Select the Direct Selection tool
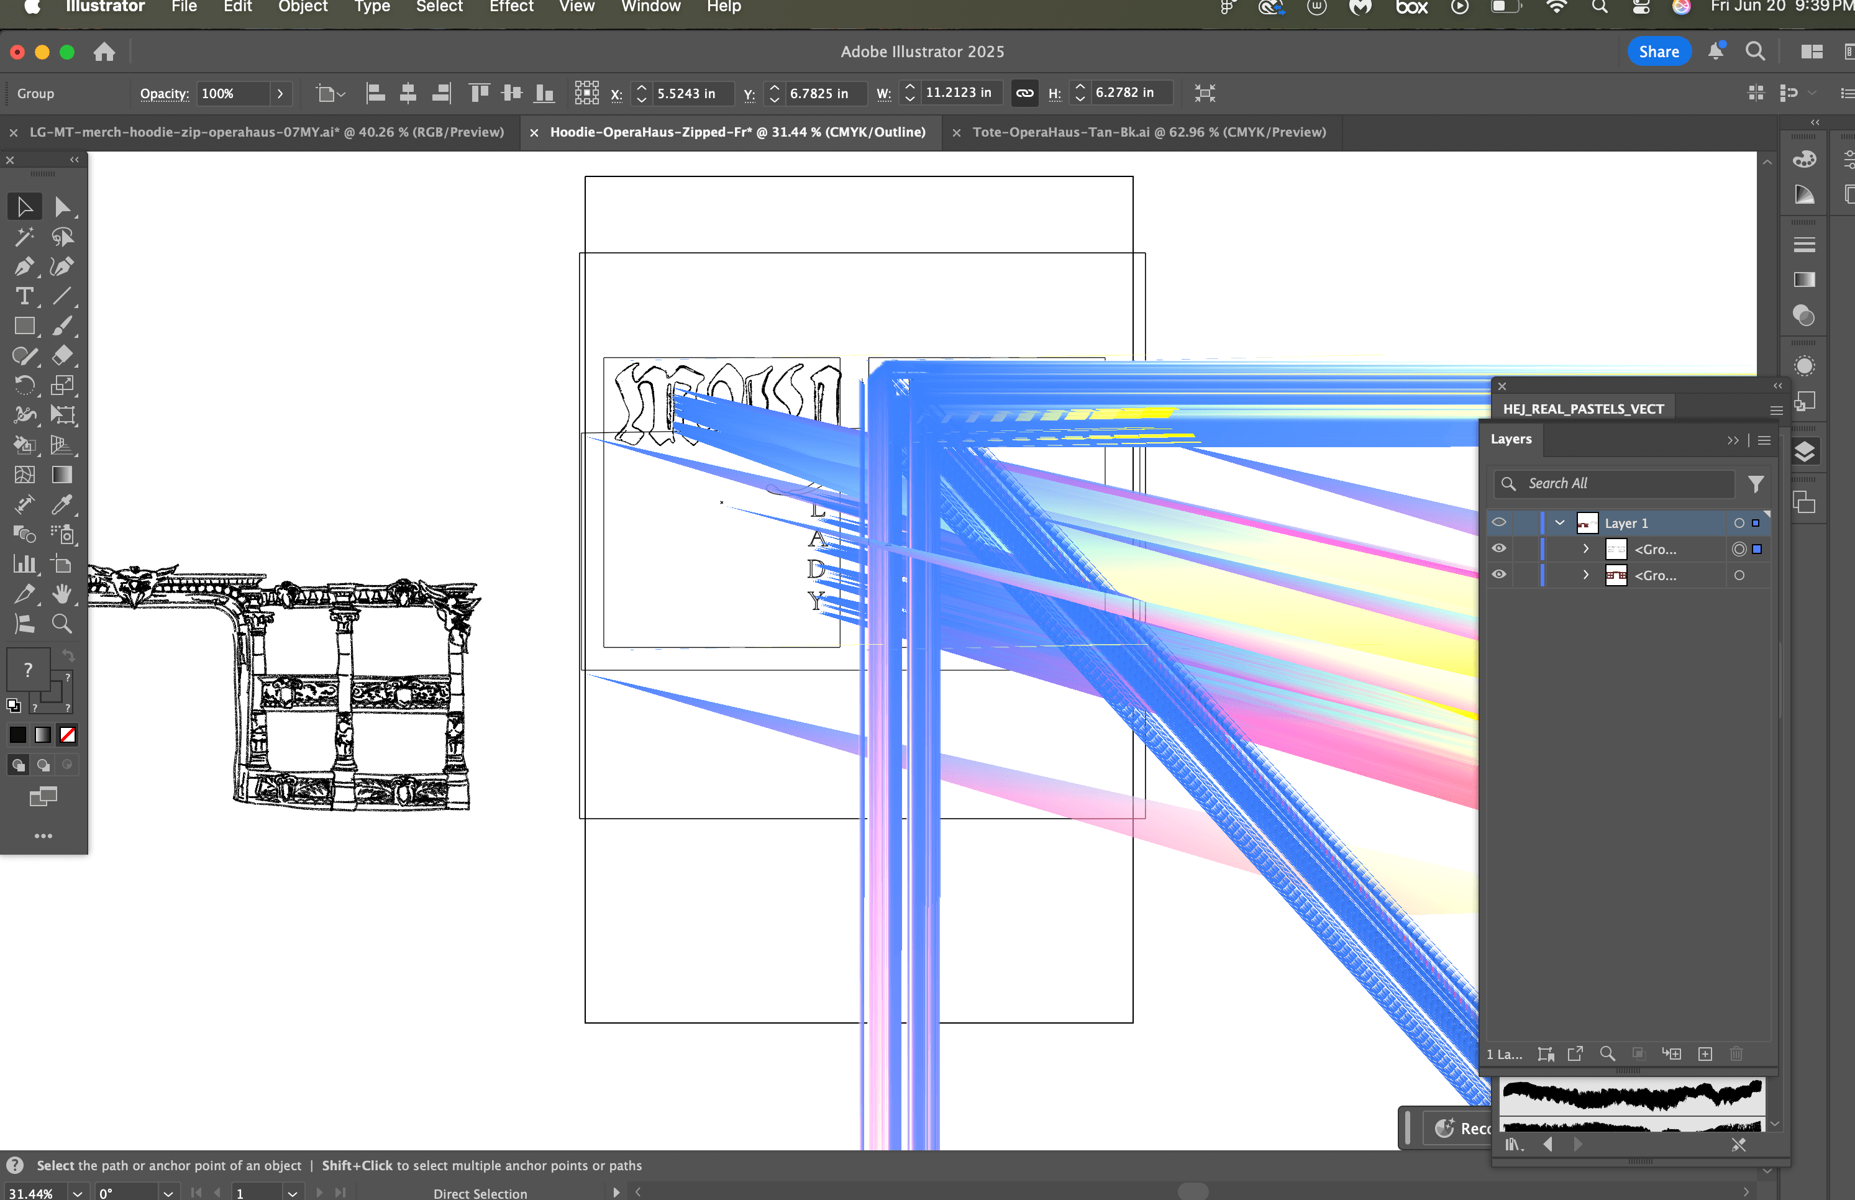The height and width of the screenshot is (1200, 1855). (62, 206)
